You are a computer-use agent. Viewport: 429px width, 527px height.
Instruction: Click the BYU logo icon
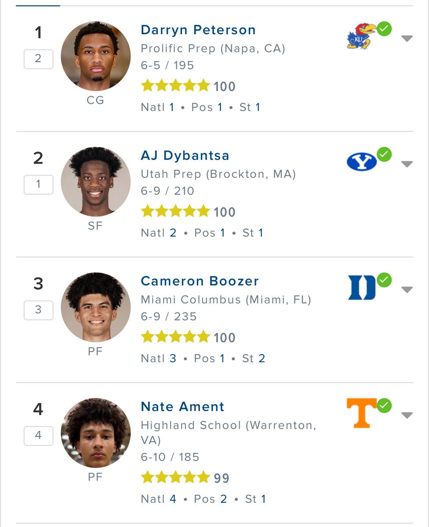[x=362, y=162]
